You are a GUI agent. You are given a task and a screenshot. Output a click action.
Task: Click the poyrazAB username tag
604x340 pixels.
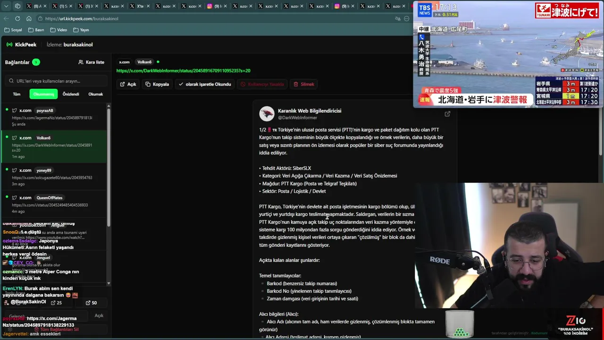(x=45, y=110)
